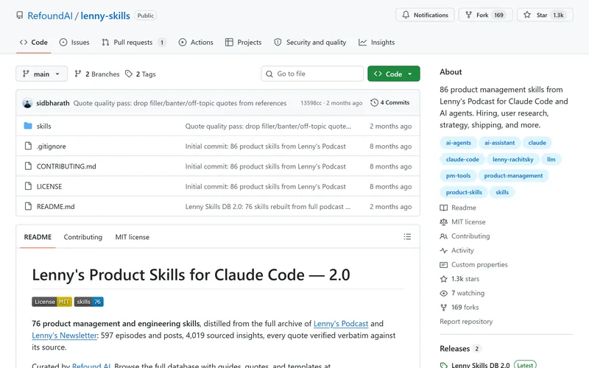Click the lenny-skills repository name link
The height and width of the screenshot is (368, 589).
click(105, 15)
